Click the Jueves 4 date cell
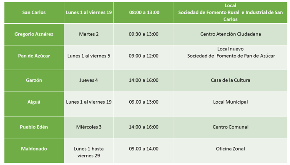 click(x=89, y=80)
